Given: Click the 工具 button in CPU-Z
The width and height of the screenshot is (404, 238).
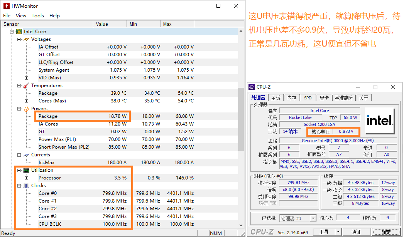Looking at the screenshot, I should coord(324,232).
